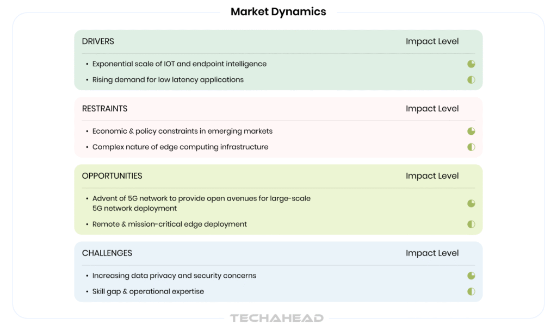Select the RESTRAINTS section header
The height and width of the screenshot is (331, 557).
(x=104, y=109)
